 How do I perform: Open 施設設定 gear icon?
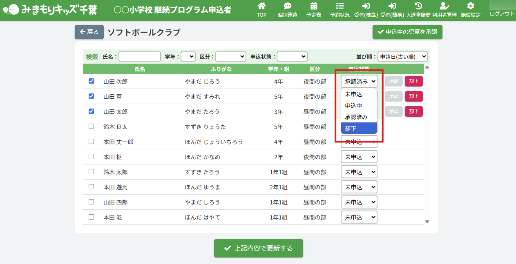[470, 6]
